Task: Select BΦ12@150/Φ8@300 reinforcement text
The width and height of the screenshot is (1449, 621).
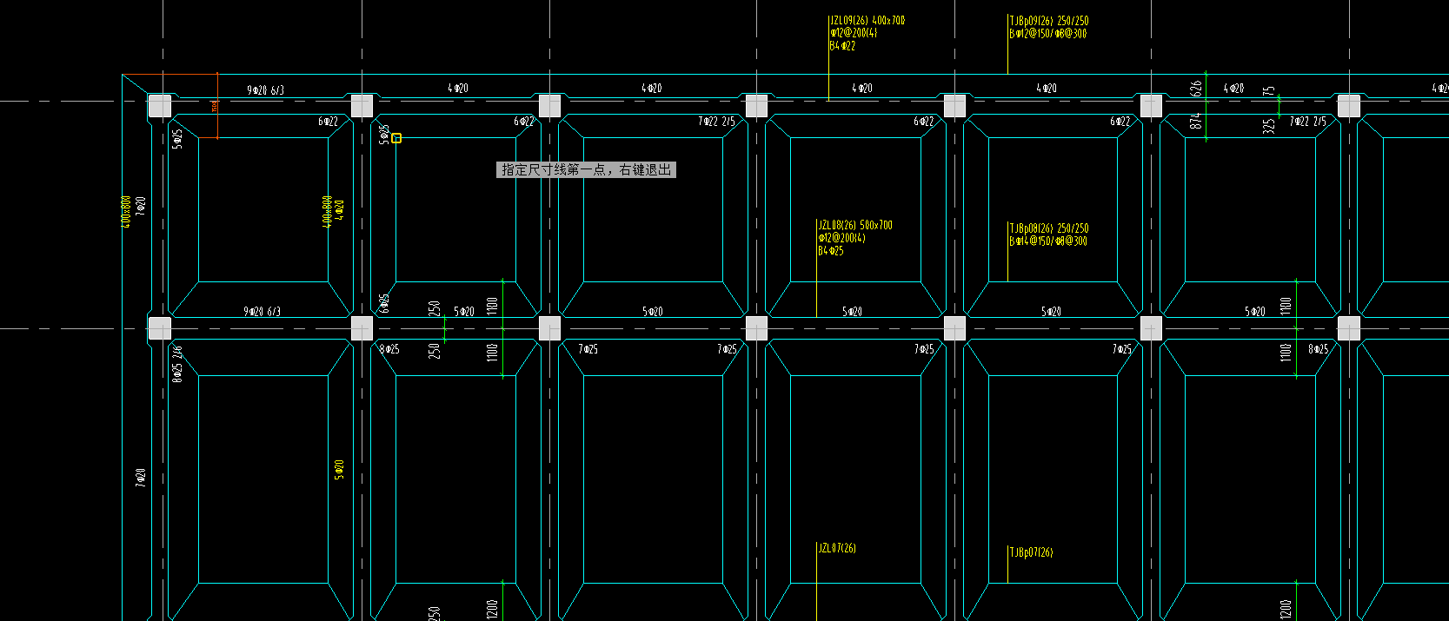Action: (x=1048, y=34)
